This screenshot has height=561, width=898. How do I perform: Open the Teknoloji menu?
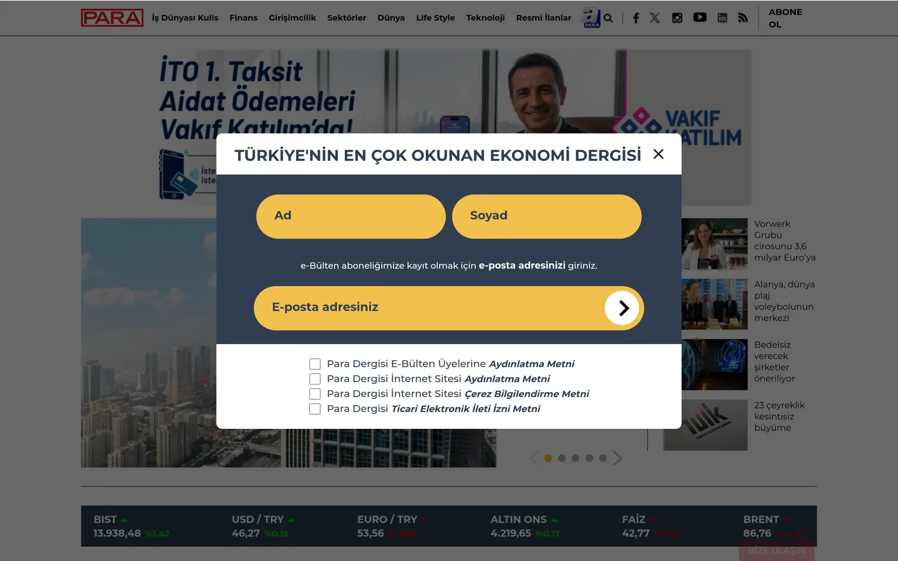tap(485, 18)
